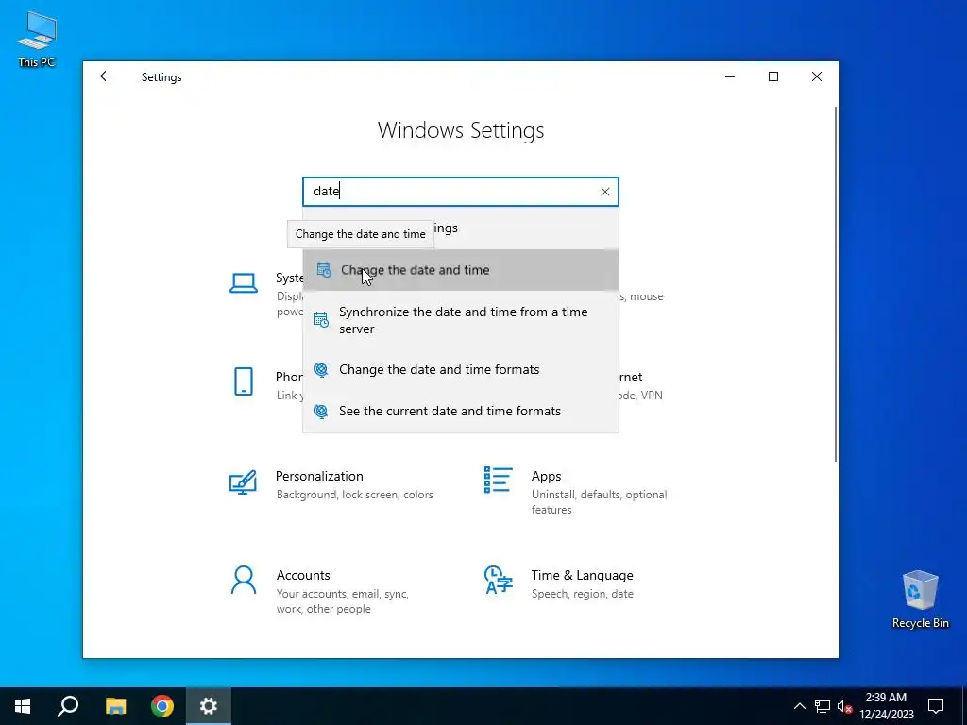Open Phone settings icon
The image size is (967, 725).
pos(244,381)
